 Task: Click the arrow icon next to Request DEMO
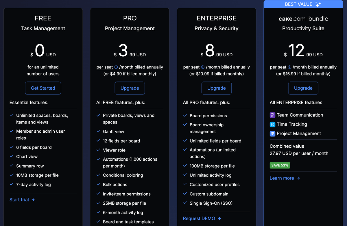pyautogui.click(x=219, y=218)
